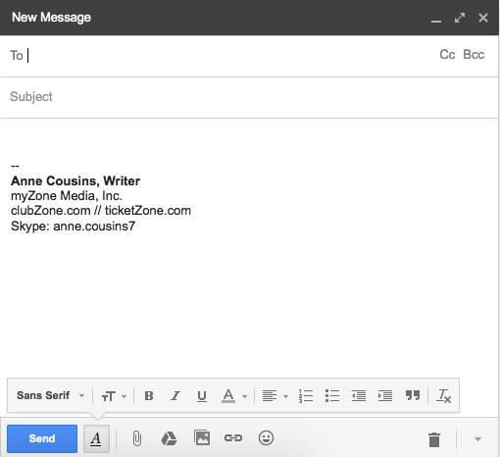
Task: Discard draft with trash icon
Action: click(434, 439)
